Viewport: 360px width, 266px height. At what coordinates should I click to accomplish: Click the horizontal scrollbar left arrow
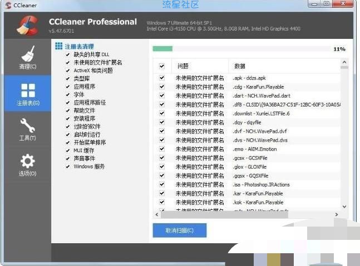[x=157, y=215]
